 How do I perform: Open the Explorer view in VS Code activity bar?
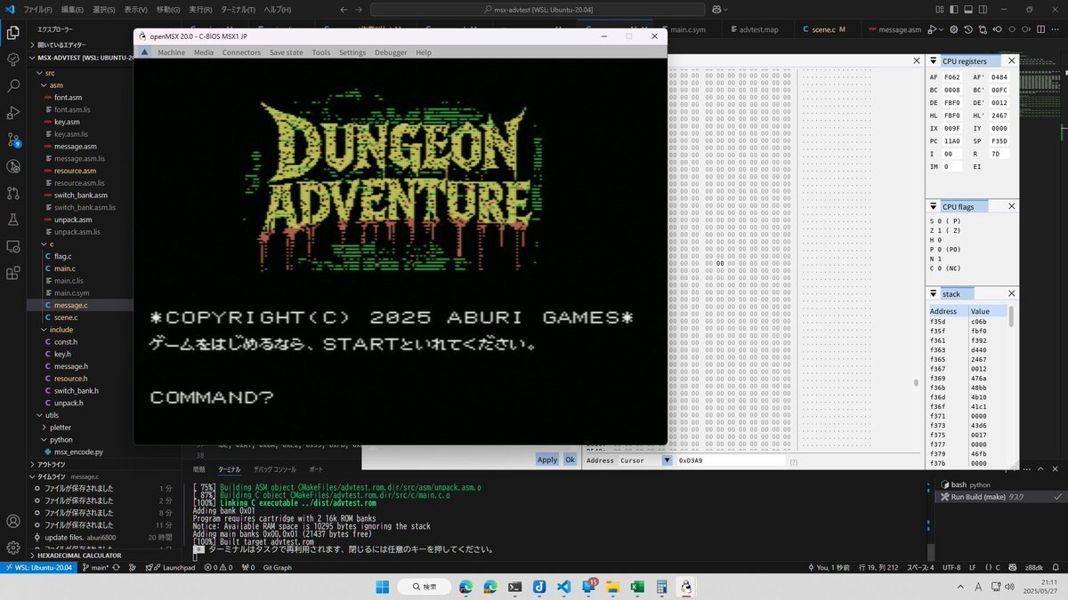[13, 33]
